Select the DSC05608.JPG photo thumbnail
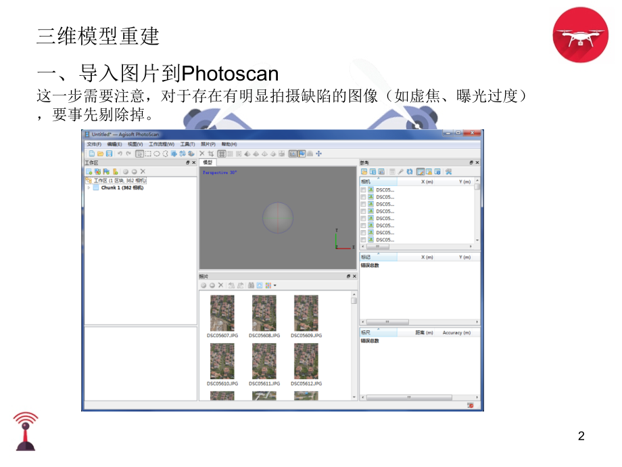Image resolution: width=622 pixels, height=467 pixels. tap(264, 313)
